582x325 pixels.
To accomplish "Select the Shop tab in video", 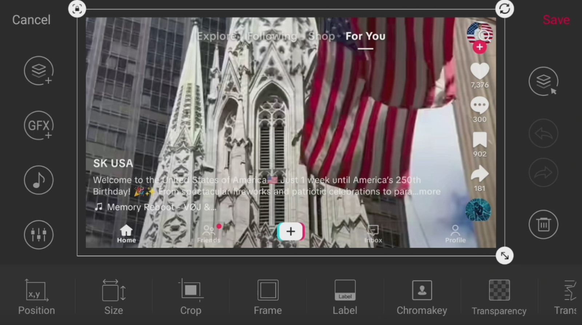I will click(x=322, y=36).
